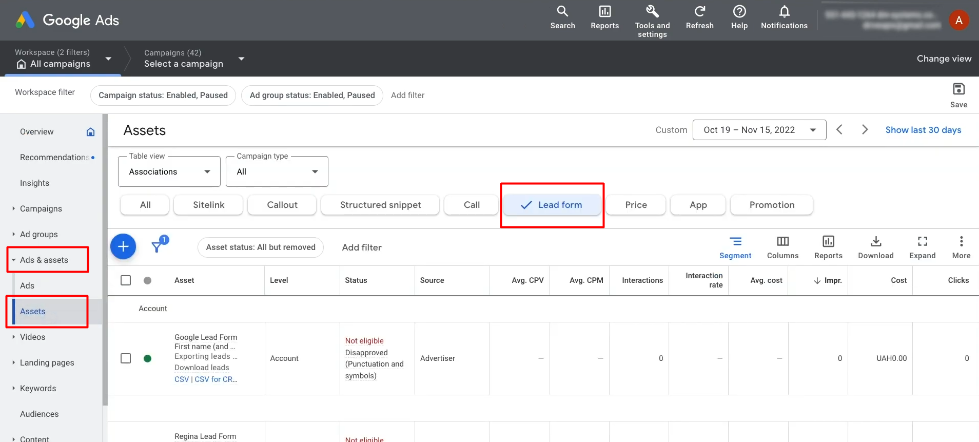The image size is (979, 442).
Task: Modify table Columns
Action: point(782,247)
